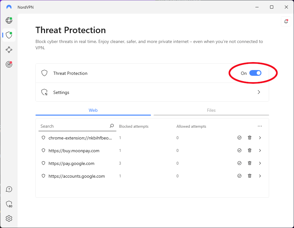Image resolution: width=294 pixels, height=228 pixels.
Task: Expand details for buy.moonpay.com row
Action: point(260,150)
